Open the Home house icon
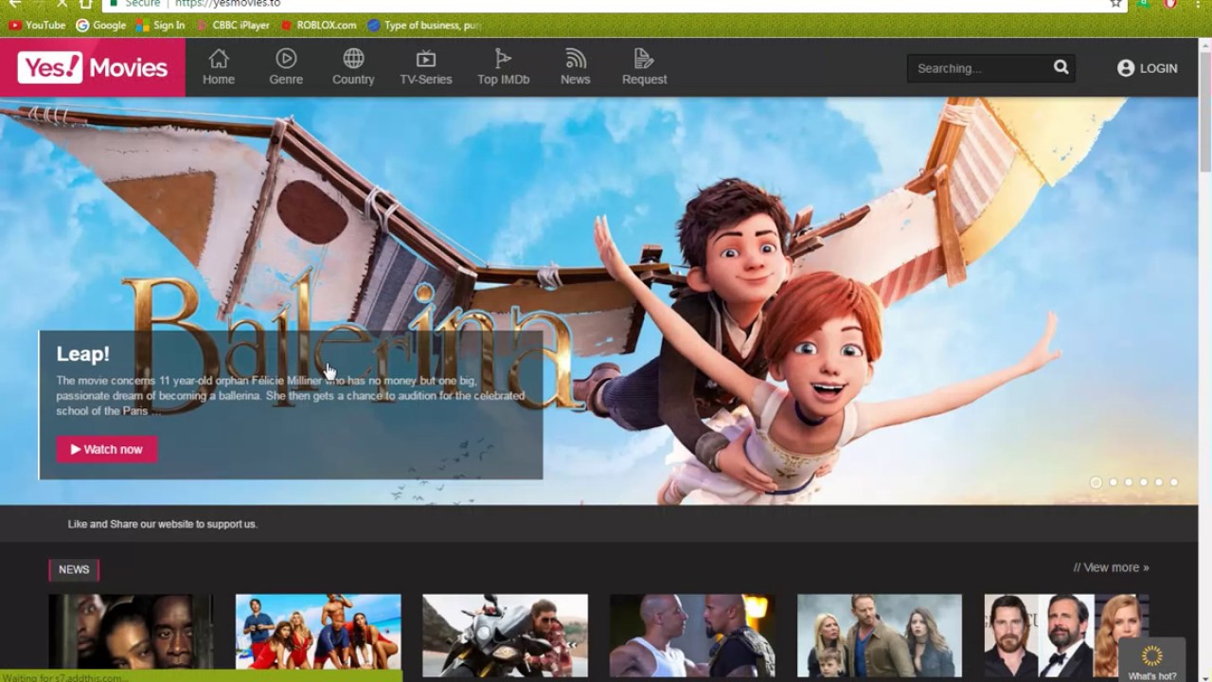Viewport: 1212px width, 682px height. click(x=219, y=59)
